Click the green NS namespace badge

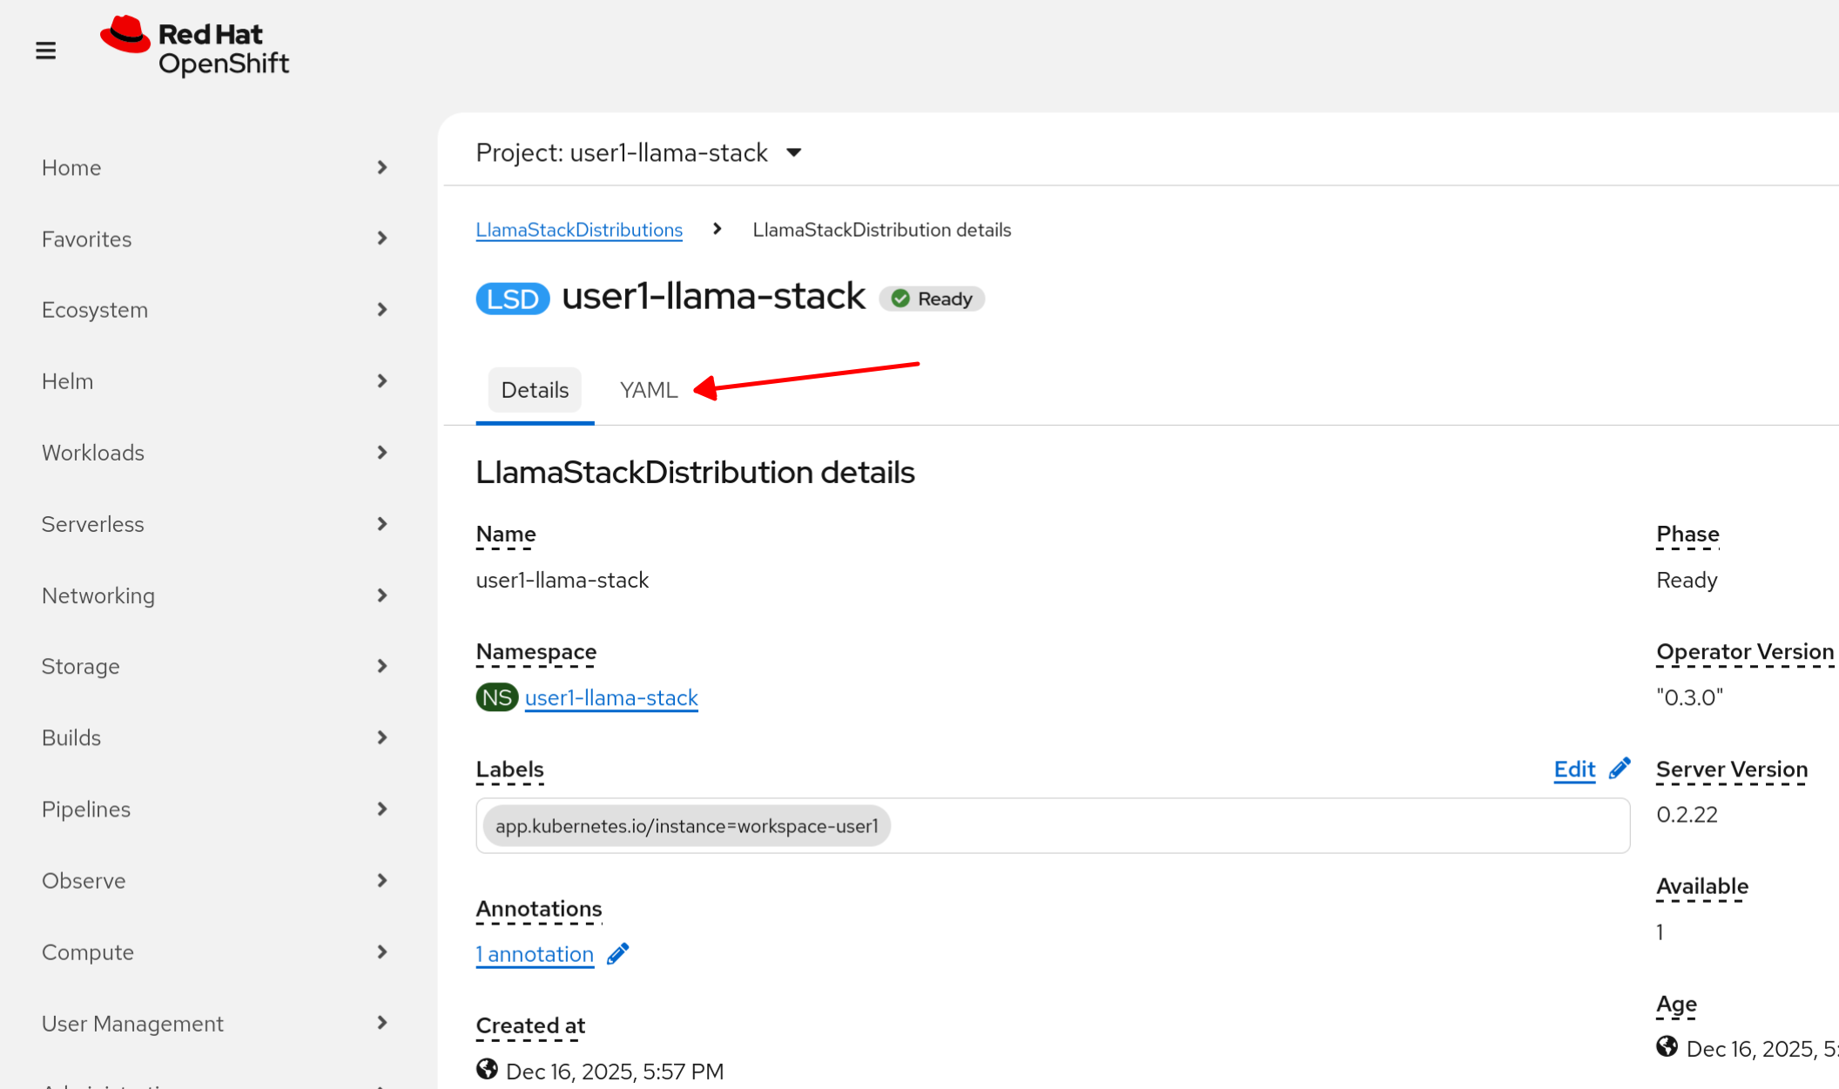pos(496,697)
